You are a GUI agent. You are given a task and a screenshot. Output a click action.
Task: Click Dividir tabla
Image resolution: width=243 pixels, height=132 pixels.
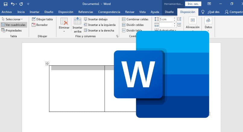132,30
